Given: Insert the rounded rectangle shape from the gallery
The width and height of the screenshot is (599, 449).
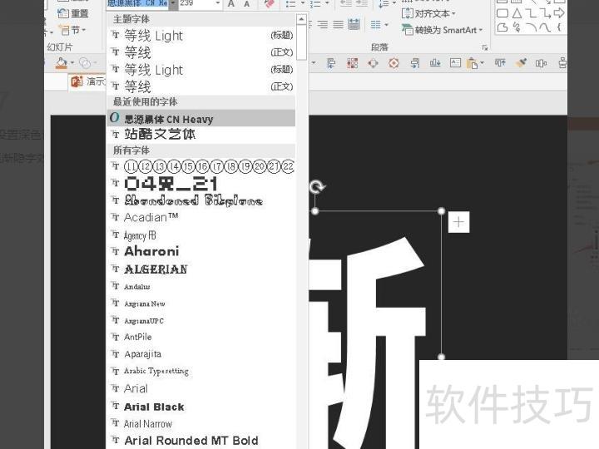Looking at the screenshot, I should click(x=502, y=13).
